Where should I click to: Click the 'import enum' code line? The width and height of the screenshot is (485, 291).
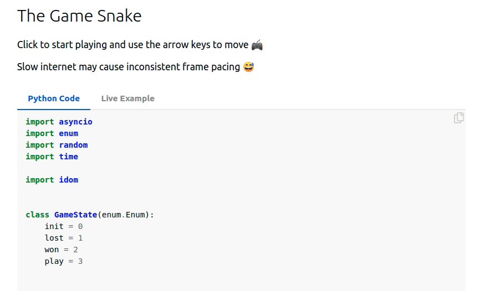tap(52, 133)
